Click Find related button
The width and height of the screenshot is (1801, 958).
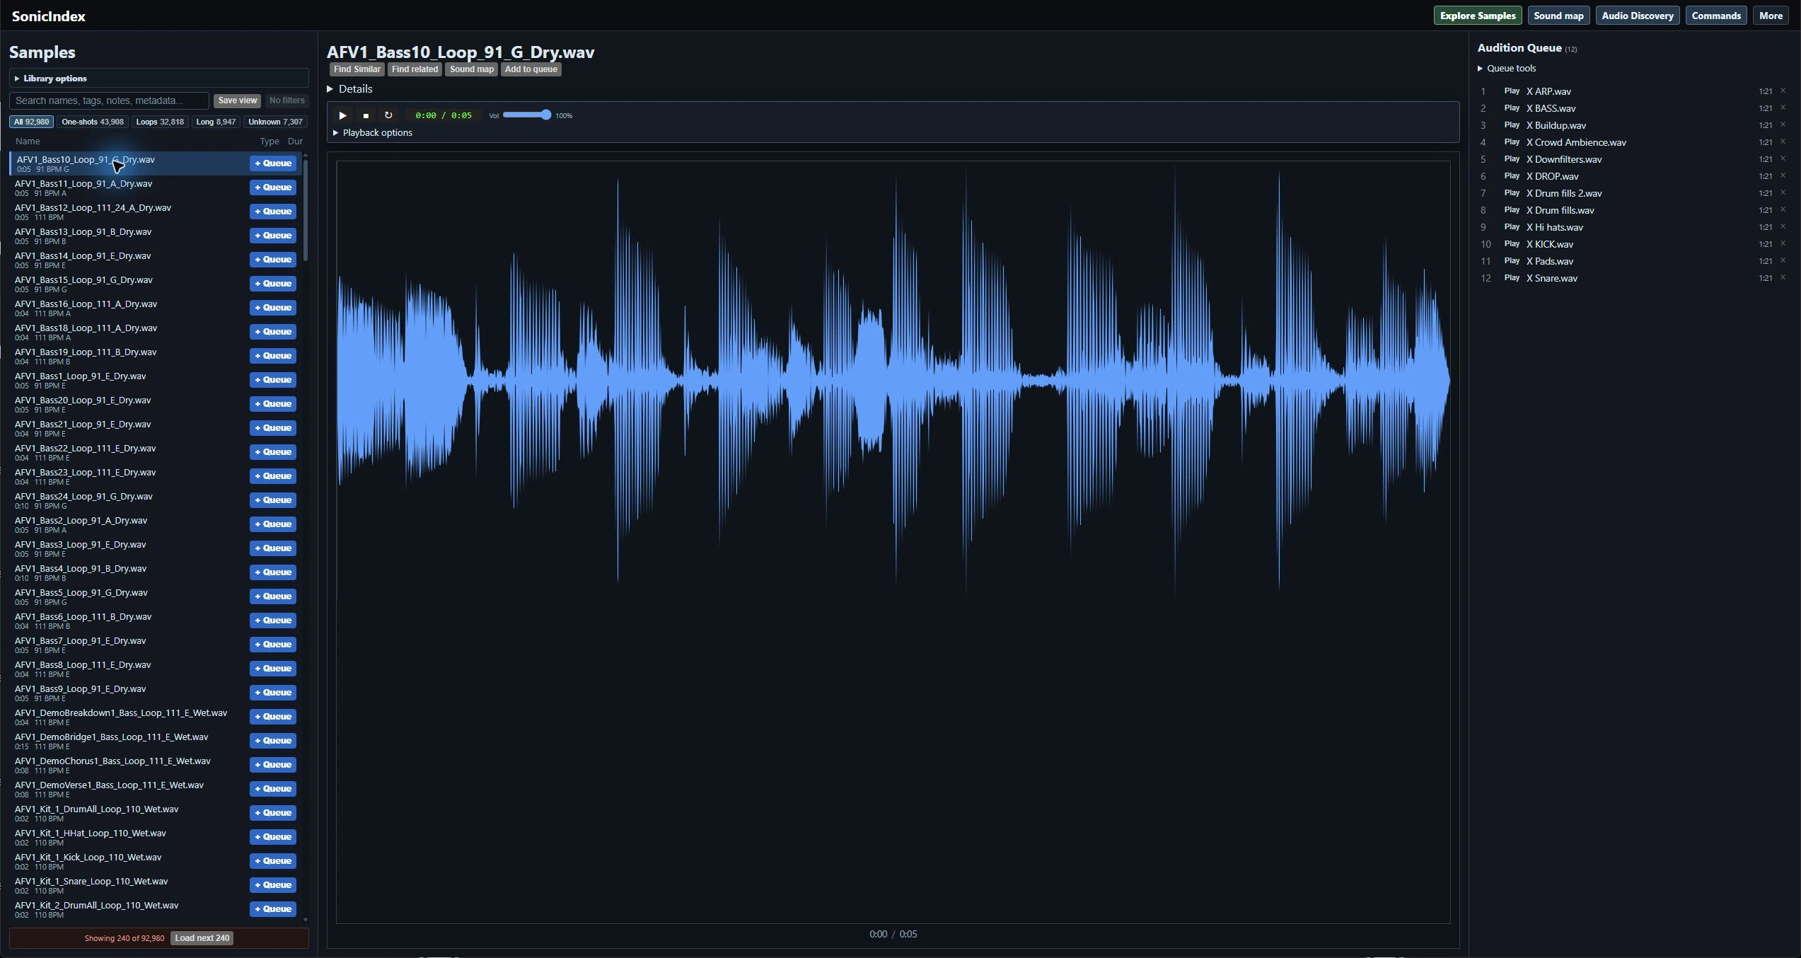pos(415,69)
